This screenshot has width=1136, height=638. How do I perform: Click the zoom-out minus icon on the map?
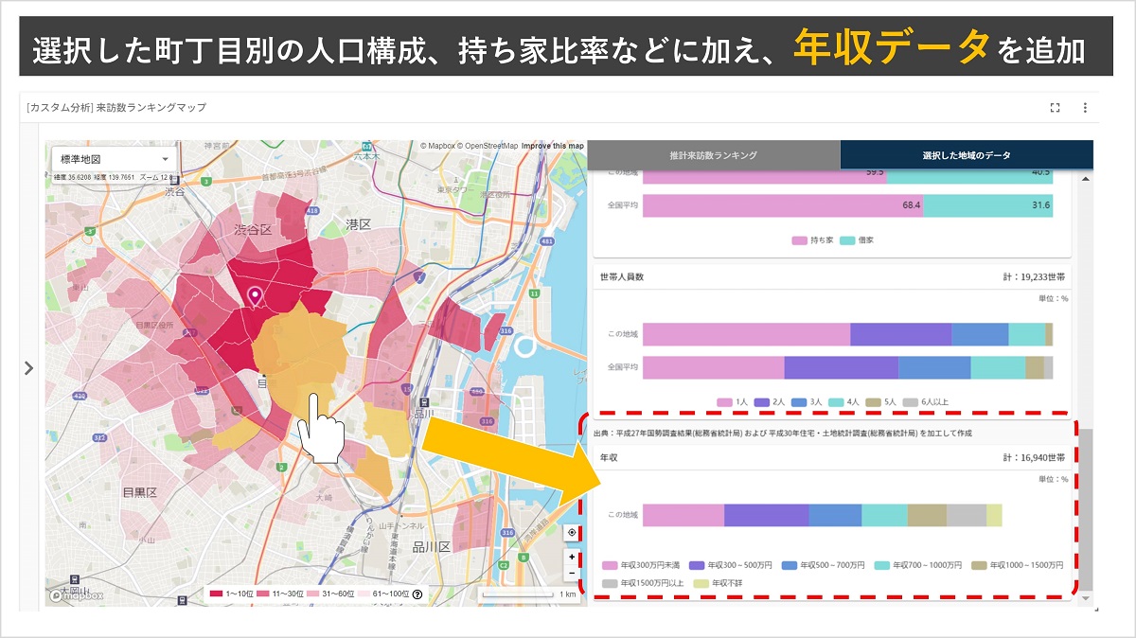click(571, 572)
